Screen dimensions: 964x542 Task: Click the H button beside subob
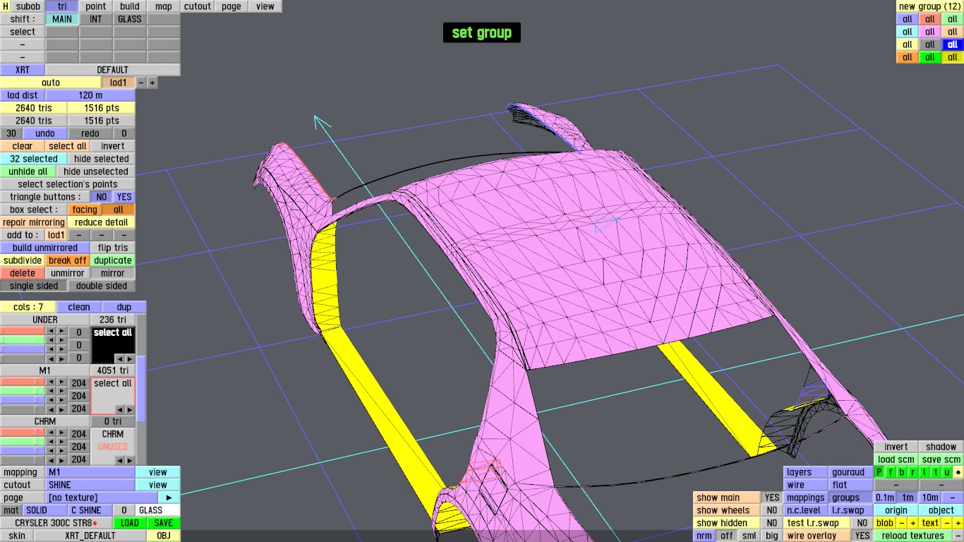coord(6,6)
